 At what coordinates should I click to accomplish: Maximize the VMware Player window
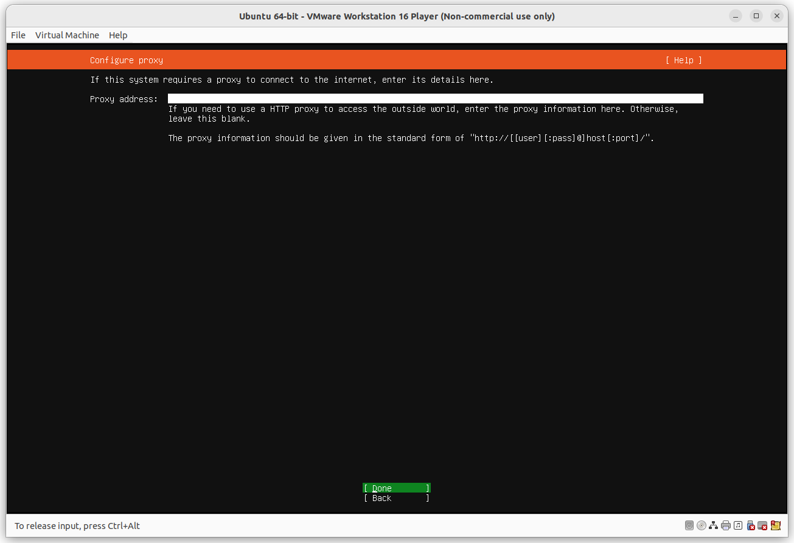click(x=756, y=16)
